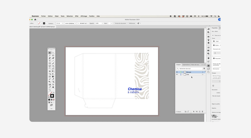This screenshot has width=251, height=138.
Task: Click the Contour label link
Action: [51, 23]
